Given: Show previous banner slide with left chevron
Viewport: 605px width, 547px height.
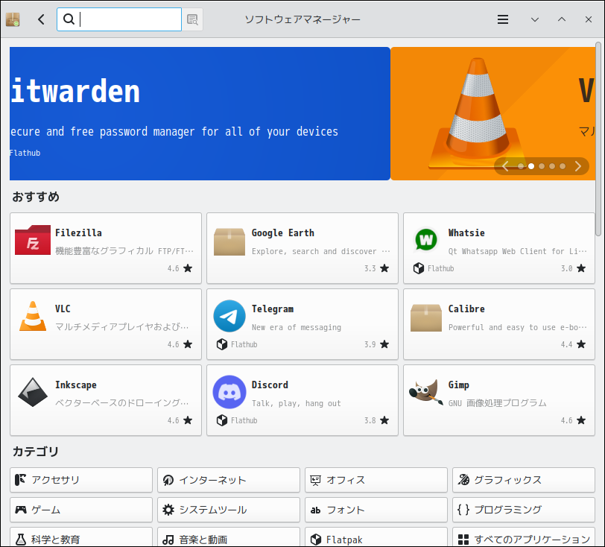Looking at the screenshot, I should pyautogui.click(x=505, y=166).
